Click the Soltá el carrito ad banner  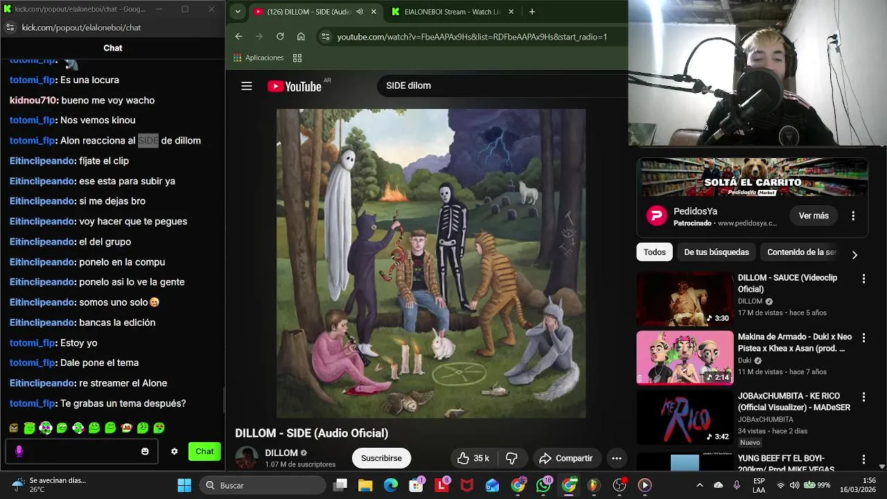click(753, 178)
